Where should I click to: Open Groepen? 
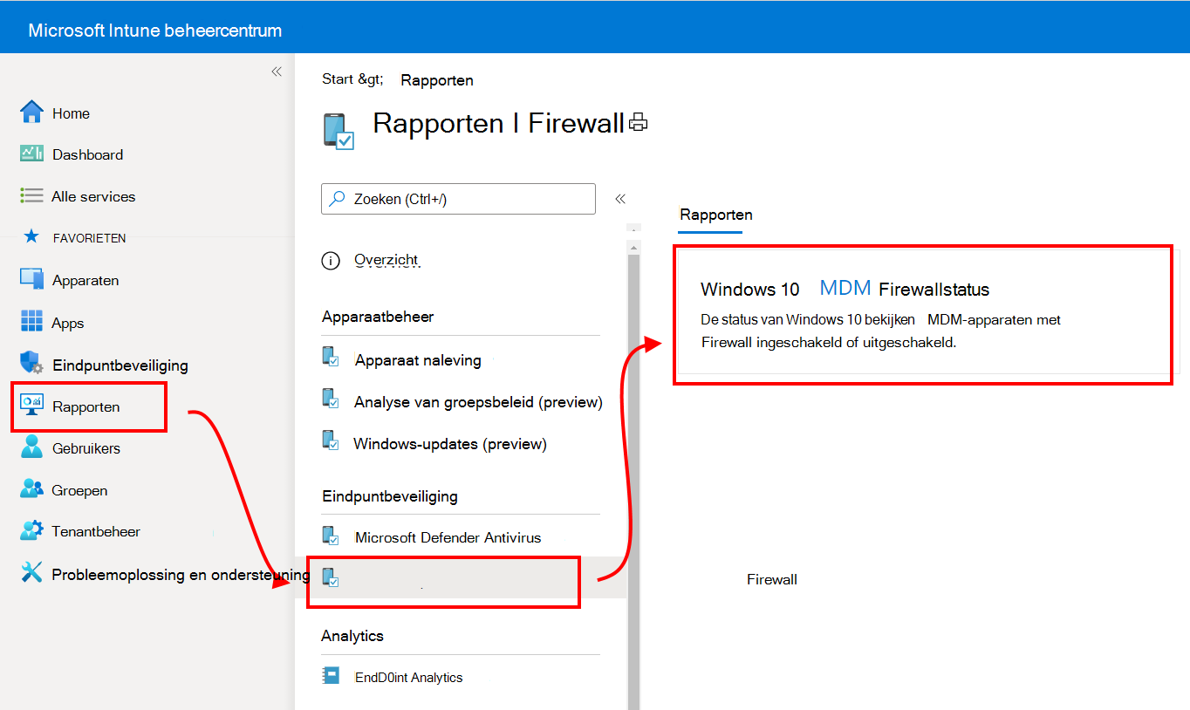(79, 490)
